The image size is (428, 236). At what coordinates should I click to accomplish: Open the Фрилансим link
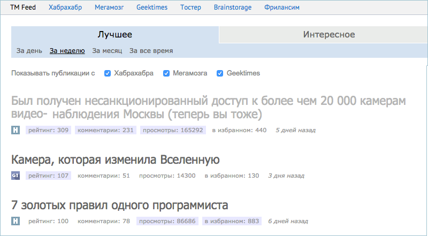coord(282,7)
